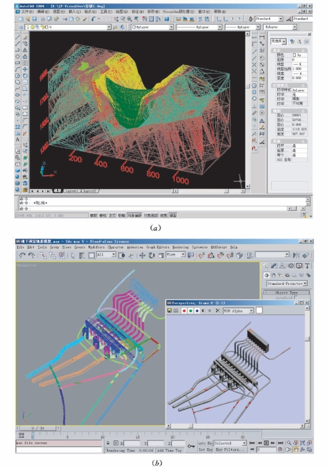Clear the rendered frame with X icon
The height and width of the screenshot is (467, 327).
(x=217, y=311)
